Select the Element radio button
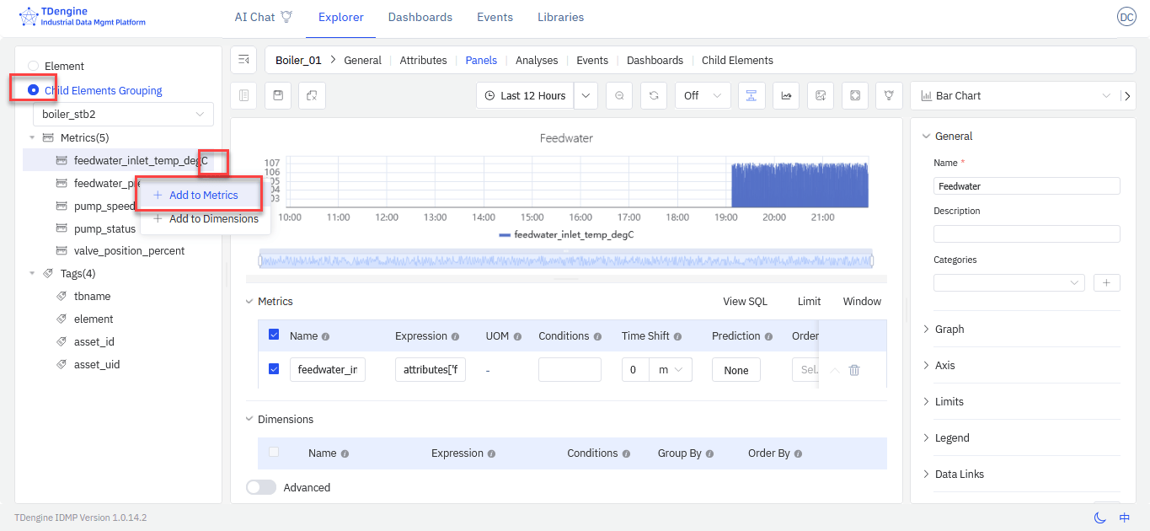The height and width of the screenshot is (531, 1150). (x=34, y=66)
